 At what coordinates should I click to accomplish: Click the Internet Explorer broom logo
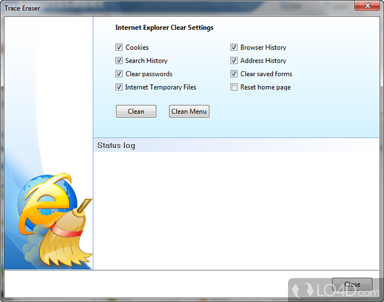pyautogui.click(x=55, y=220)
